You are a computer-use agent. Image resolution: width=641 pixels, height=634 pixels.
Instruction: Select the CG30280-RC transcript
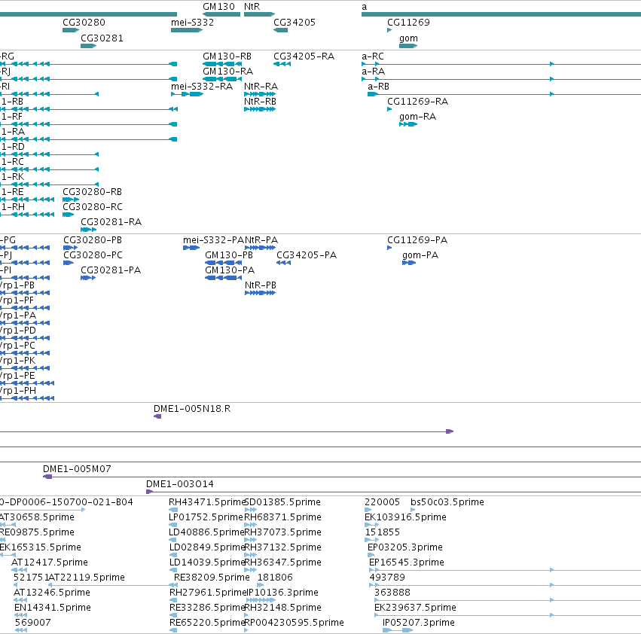(x=68, y=215)
